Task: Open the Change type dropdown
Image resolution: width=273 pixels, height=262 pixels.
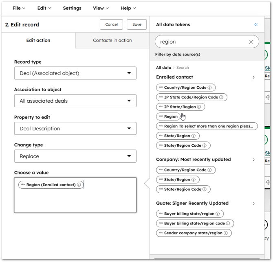Action: tap(75, 156)
